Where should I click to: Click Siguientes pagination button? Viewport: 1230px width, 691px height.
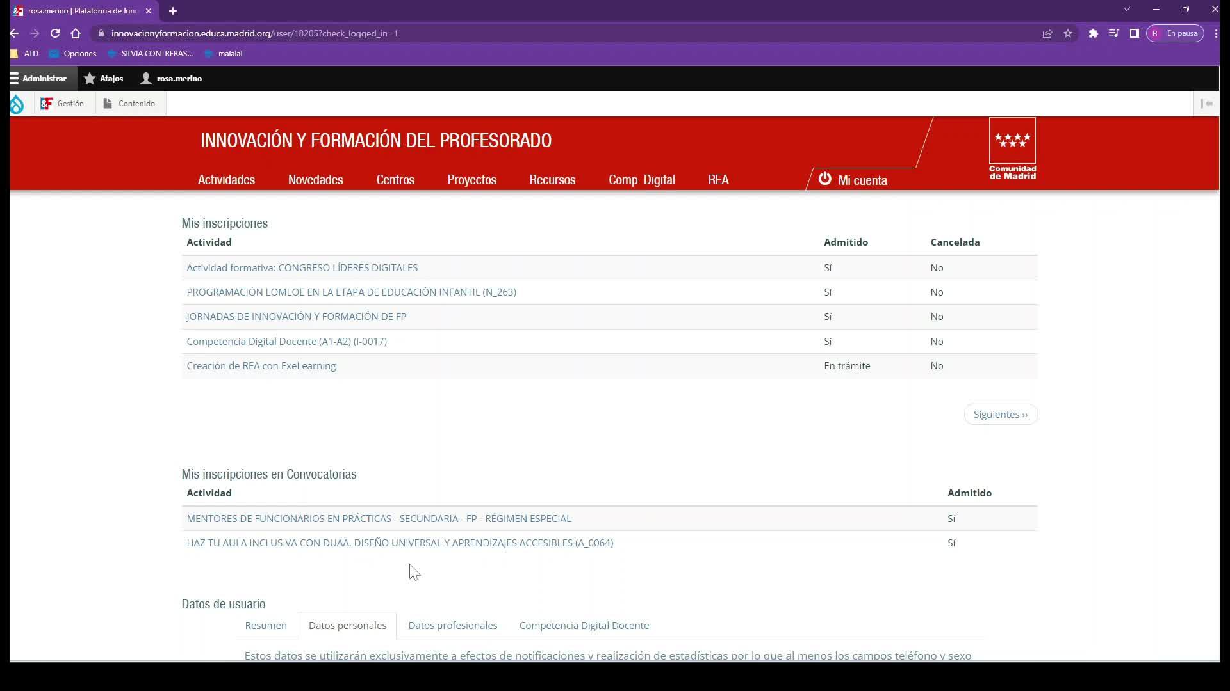click(x=1000, y=415)
